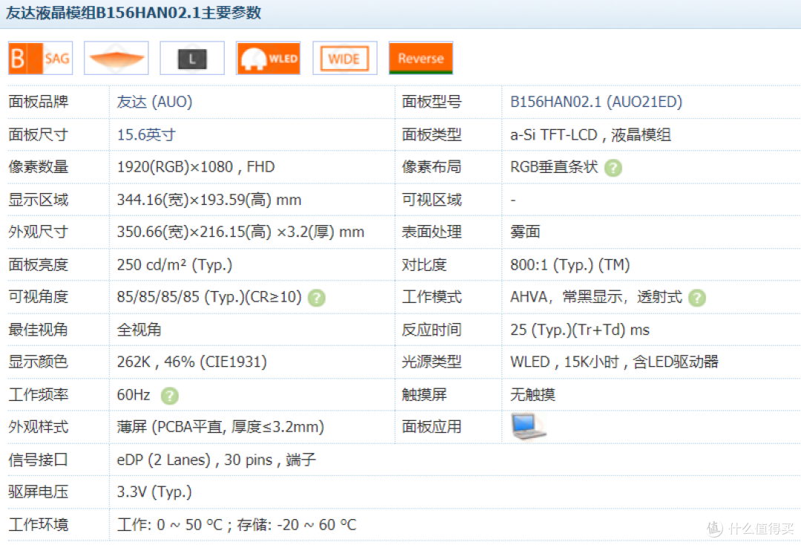
Task: Click the 最佳视角 row label
Action: click(x=39, y=330)
